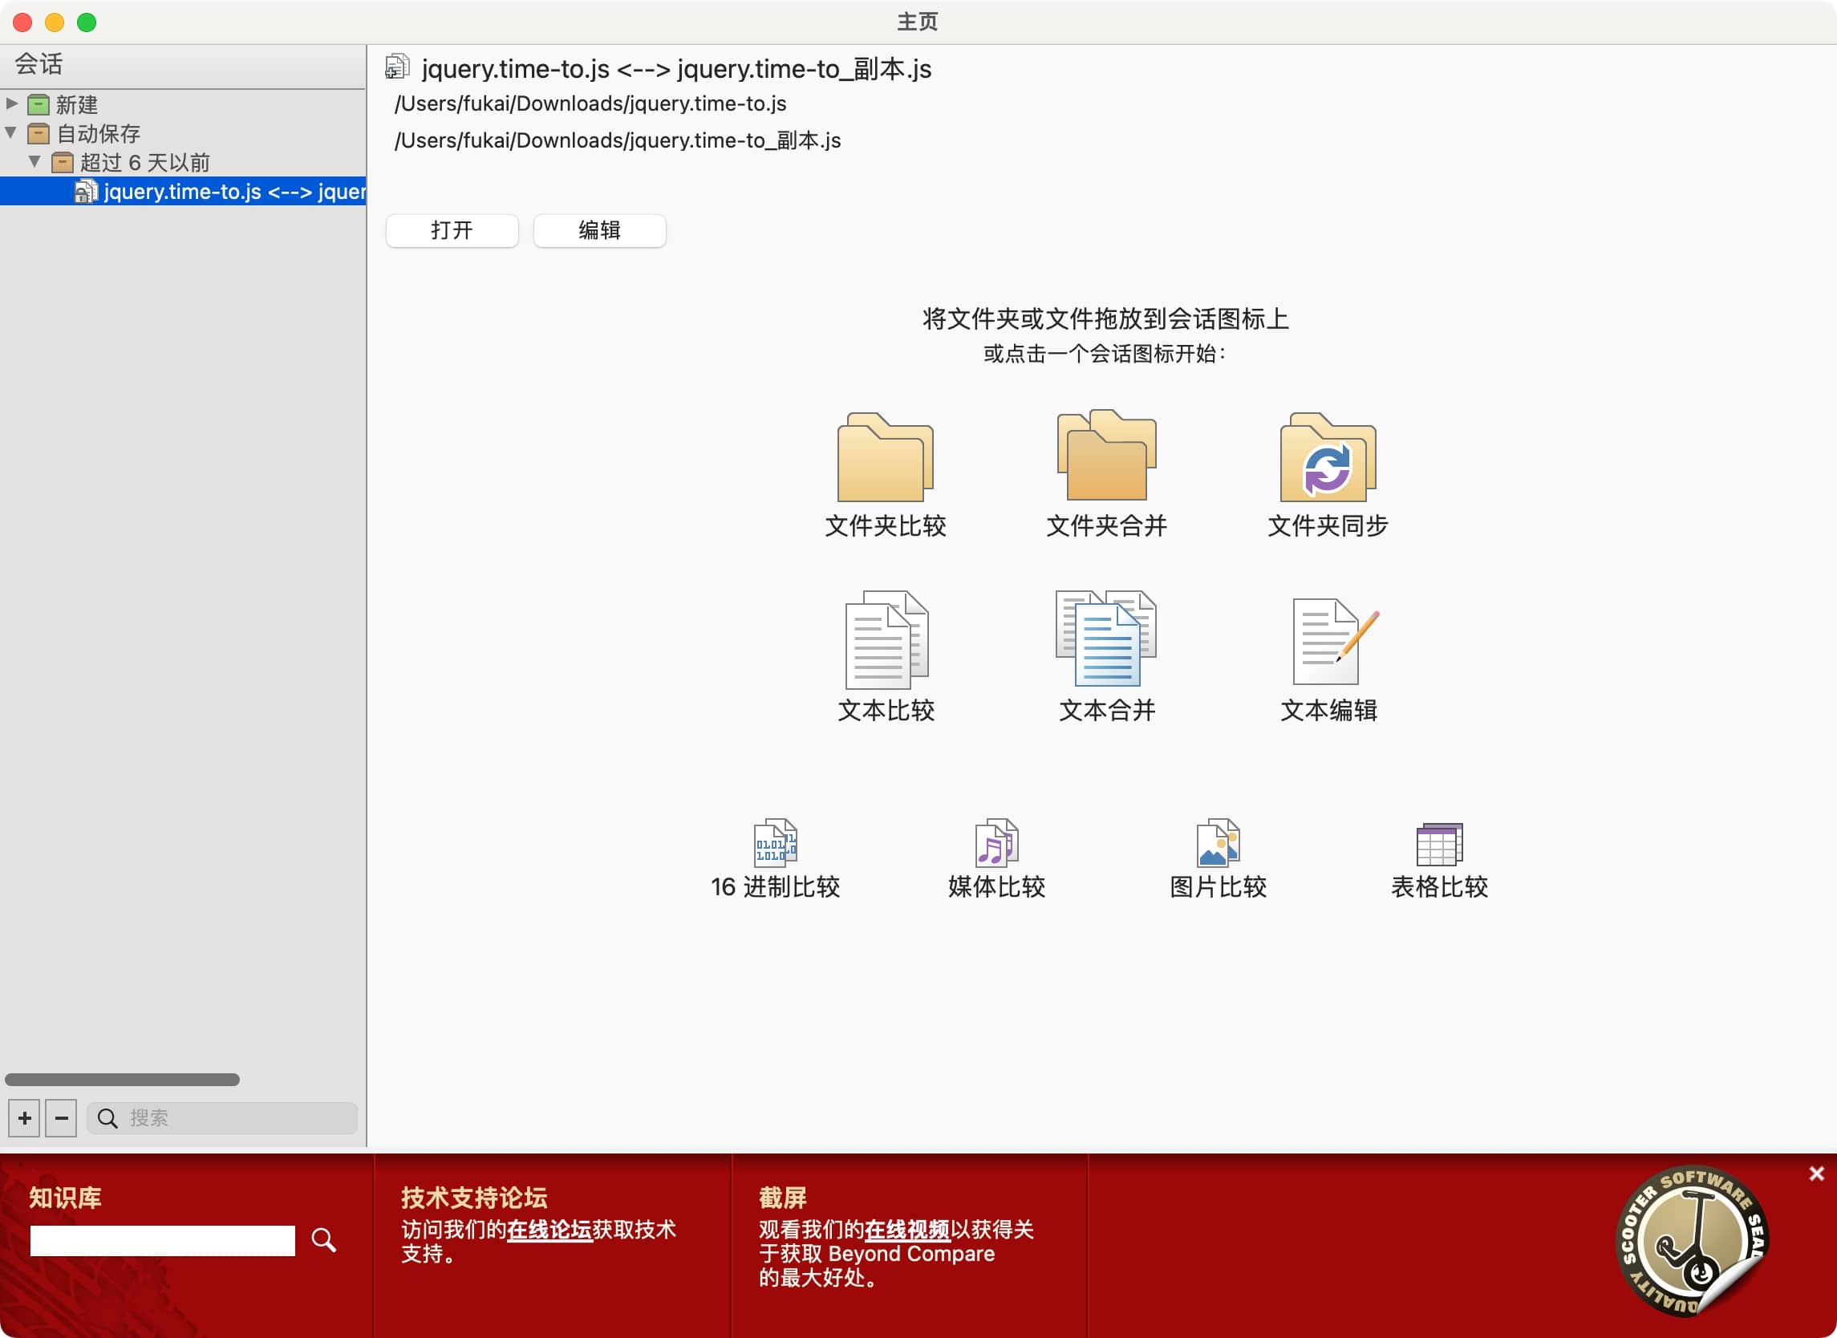Start a 表格比较 table compare session
Viewport: 1837px width, 1338px height.
tap(1438, 844)
